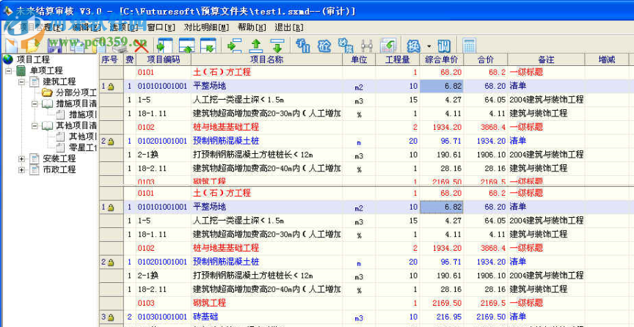Click 216.95 unit price cell

click(x=442, y=317)
